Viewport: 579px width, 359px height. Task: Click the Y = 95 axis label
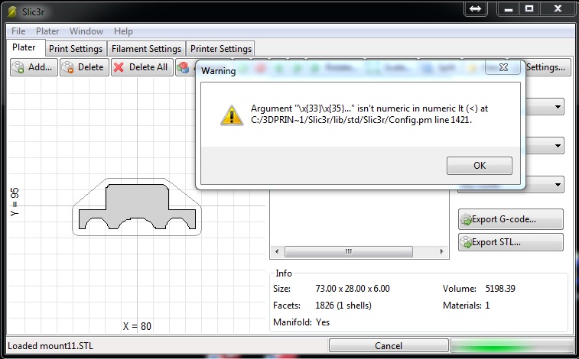click(15, 202)
